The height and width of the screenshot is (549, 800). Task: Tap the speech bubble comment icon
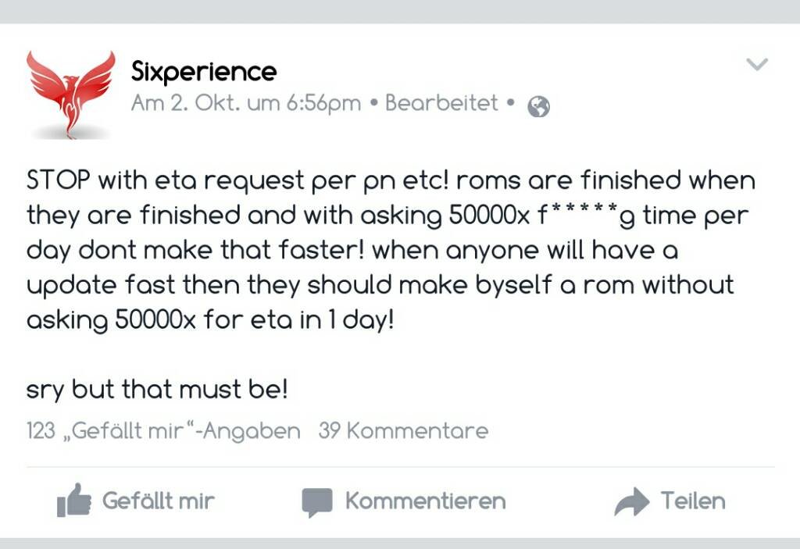point(317,502)
